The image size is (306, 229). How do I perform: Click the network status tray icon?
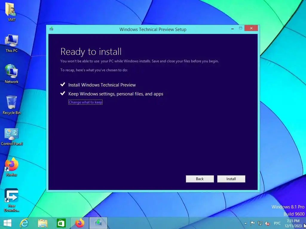[x=260, y=223]
